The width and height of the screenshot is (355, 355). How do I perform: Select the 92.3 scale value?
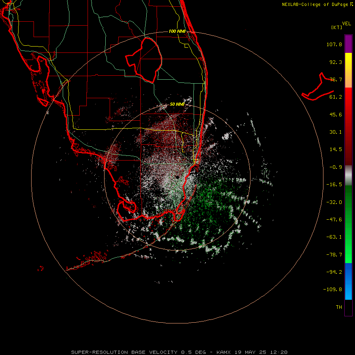coord(336,62)
